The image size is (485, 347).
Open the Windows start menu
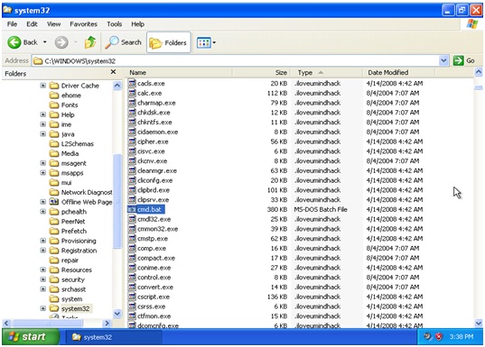click(x=31, y=336)
